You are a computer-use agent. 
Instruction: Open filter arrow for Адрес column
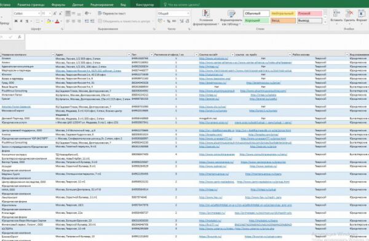129,55
